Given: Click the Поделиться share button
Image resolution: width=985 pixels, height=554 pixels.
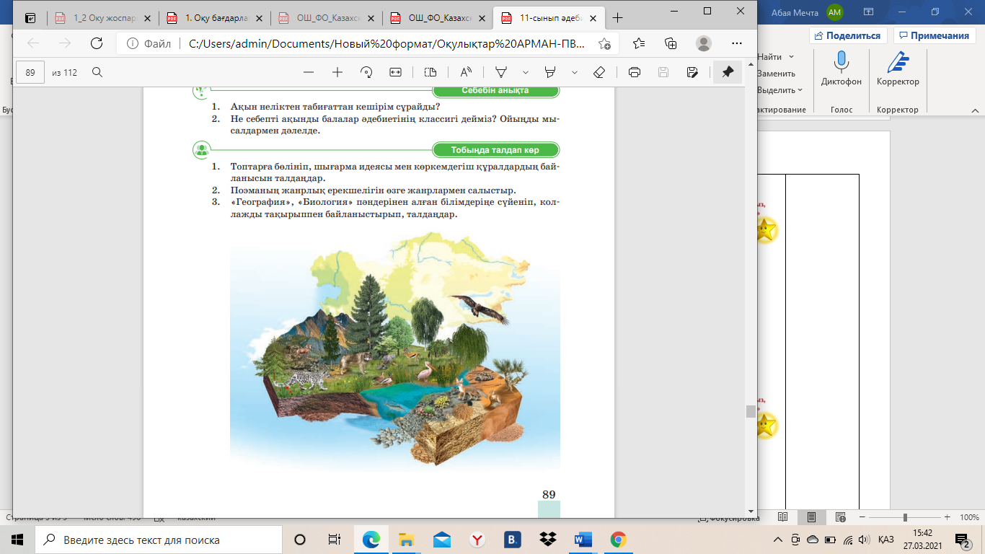Looking at the screenshot, I should click(848, 35).
